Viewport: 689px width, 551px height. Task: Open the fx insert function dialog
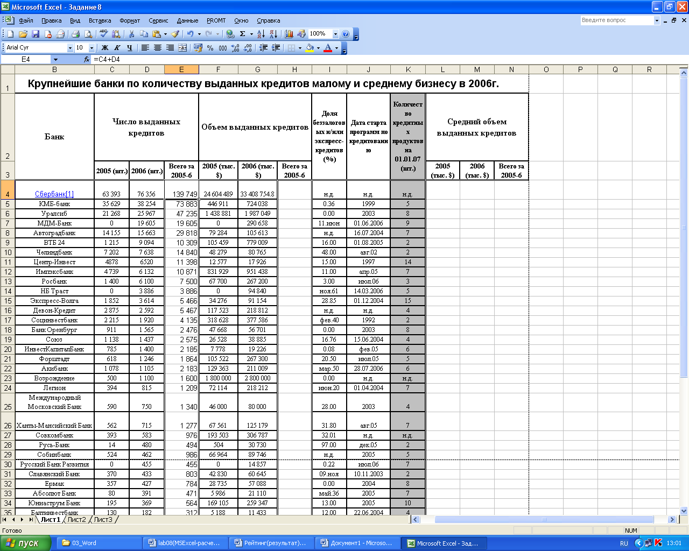pos(87,59)
